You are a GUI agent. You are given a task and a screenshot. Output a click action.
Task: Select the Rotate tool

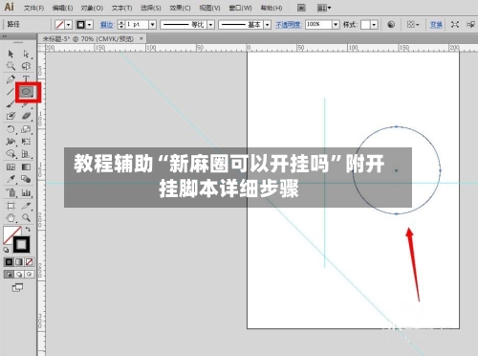pos(11,129)
